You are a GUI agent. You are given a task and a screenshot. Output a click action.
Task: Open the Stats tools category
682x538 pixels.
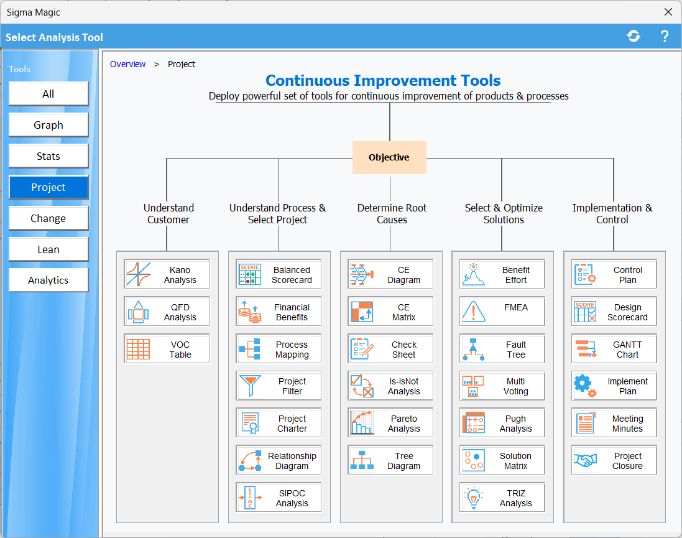click(48, 156)
